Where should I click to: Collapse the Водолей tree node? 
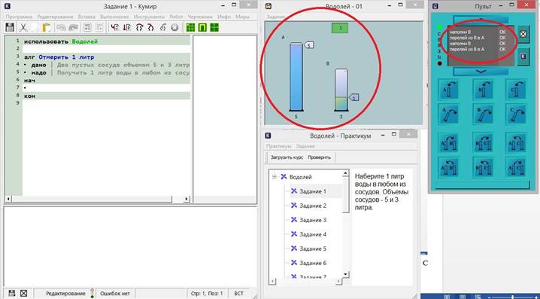[x=274, y=177]
